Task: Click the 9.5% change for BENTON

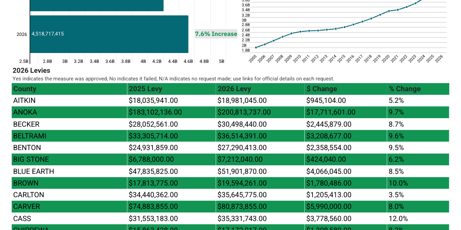Action: pos(418,147)
